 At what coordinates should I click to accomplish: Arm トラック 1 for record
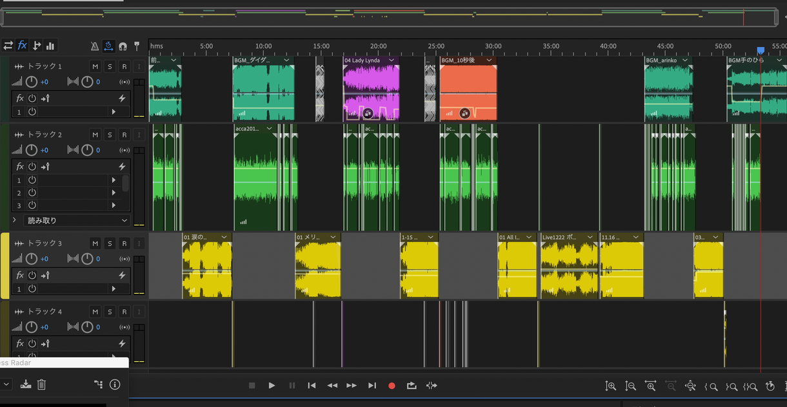tap(125, 66)
